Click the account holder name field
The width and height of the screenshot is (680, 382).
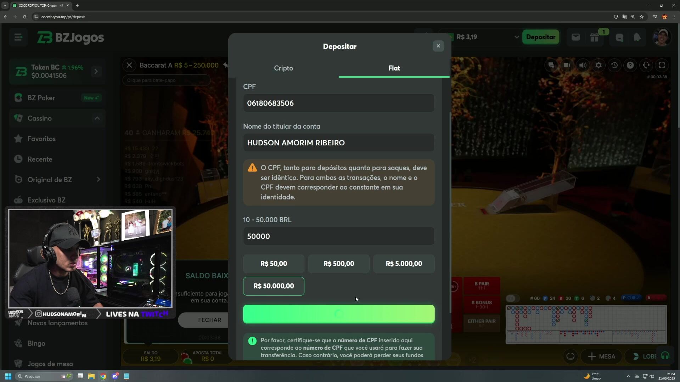point(338,143)
